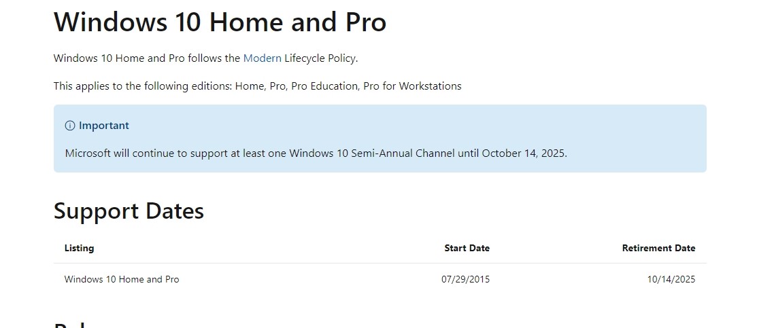This screenshot has width=774, height=328.
Task: Click the Windows 10 Home and Pro title
Action: click(x=220, y=22)
